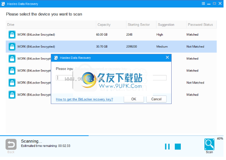Screen dimensions: 226x160
Task: Click the estimated time remaining text
Action: click(x=46, y=146)
